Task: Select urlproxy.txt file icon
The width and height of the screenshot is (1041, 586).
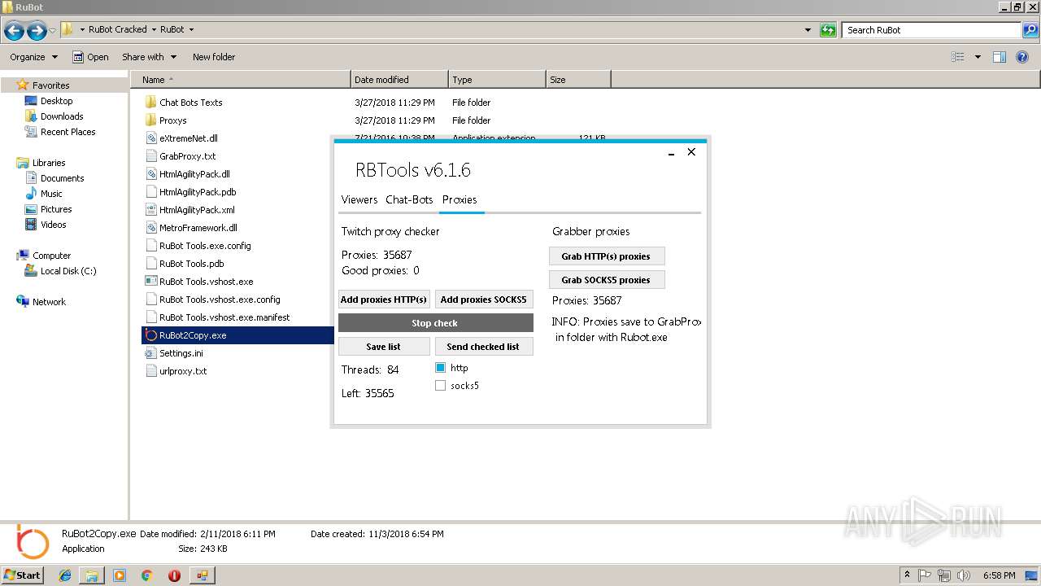Action: (150, 371)
